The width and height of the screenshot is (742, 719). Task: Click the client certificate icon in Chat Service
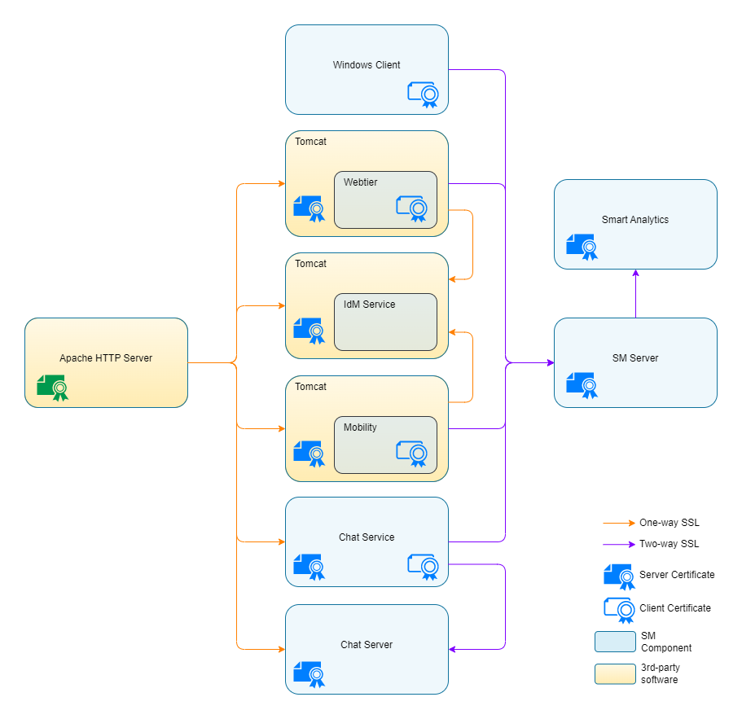tap(423, 565)
